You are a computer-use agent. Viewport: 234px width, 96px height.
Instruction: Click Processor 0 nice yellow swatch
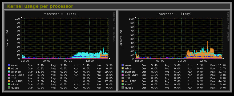[x=9, y=68]
